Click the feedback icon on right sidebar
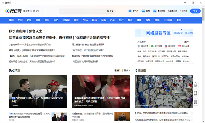205x123 pixels. click(x=195, y=93)
